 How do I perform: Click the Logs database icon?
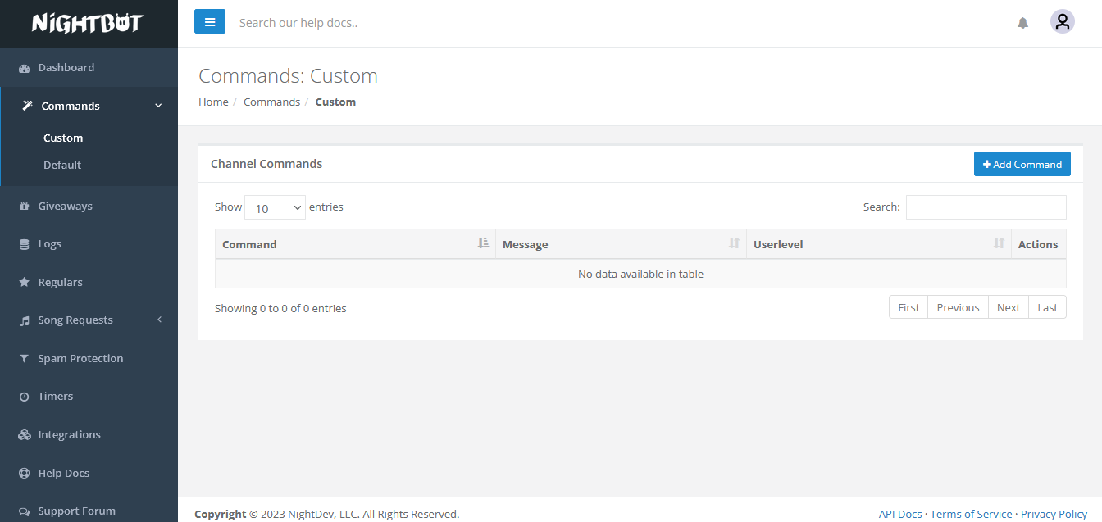click(x=24, y=244)
